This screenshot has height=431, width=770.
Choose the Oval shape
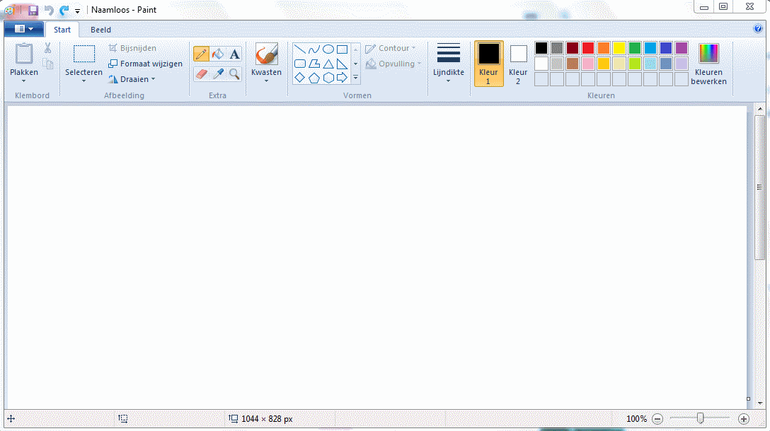tap(328, 49)
